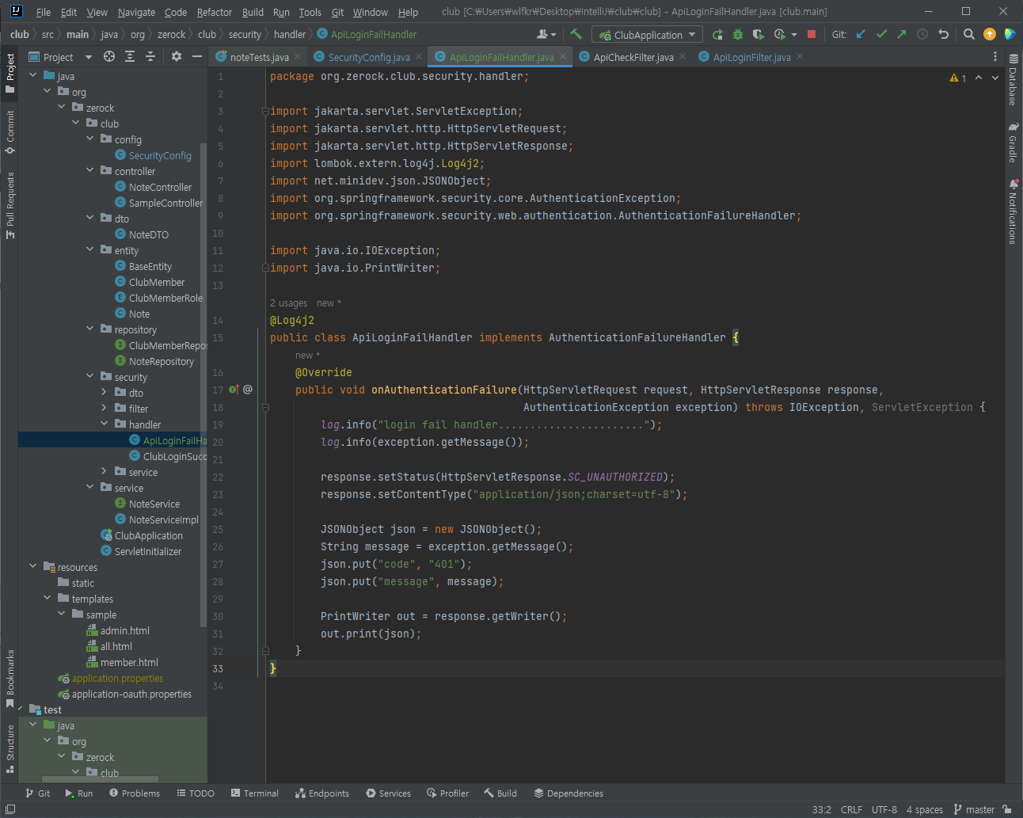Click the UTF-8 encoding in status bar
This screenshot has height=818, width=1023.
[x=884, y=809]
